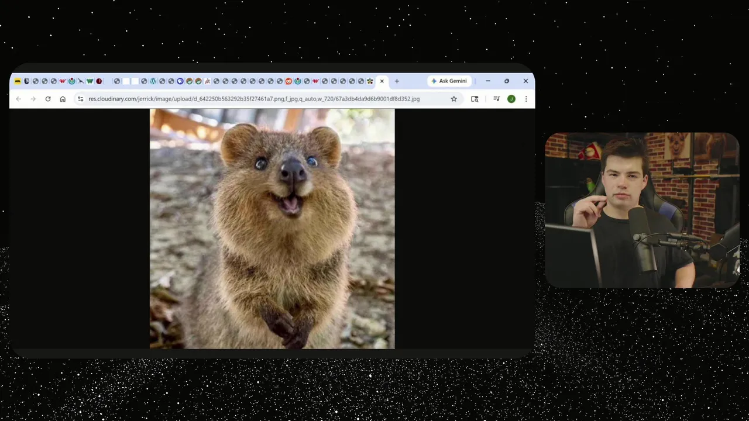
Task: Close the current image tab
Action: pyautogui.click(x=382, y=81)
